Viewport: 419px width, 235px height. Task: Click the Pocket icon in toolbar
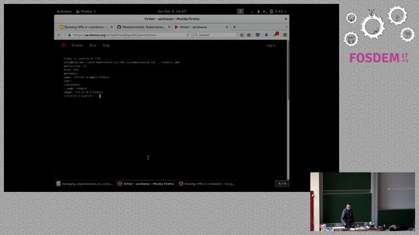257,35
